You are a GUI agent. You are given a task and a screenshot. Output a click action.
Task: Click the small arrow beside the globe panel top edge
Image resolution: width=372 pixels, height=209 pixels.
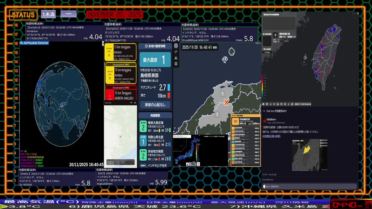click(103, 43)
